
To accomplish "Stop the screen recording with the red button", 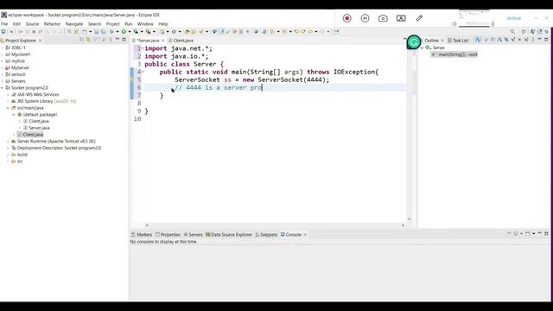I will click(x=347, y=18).
